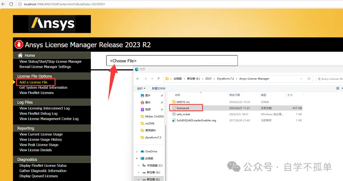Open the 组织 dropdown menu
This screenshot has width=343, height=181.
[141, 88]
